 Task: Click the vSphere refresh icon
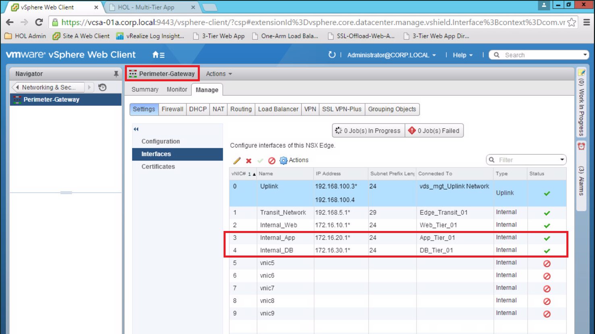pos(332,55)
